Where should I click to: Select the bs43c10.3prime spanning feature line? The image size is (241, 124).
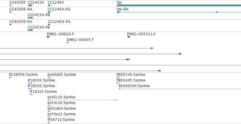coord(82,100)
